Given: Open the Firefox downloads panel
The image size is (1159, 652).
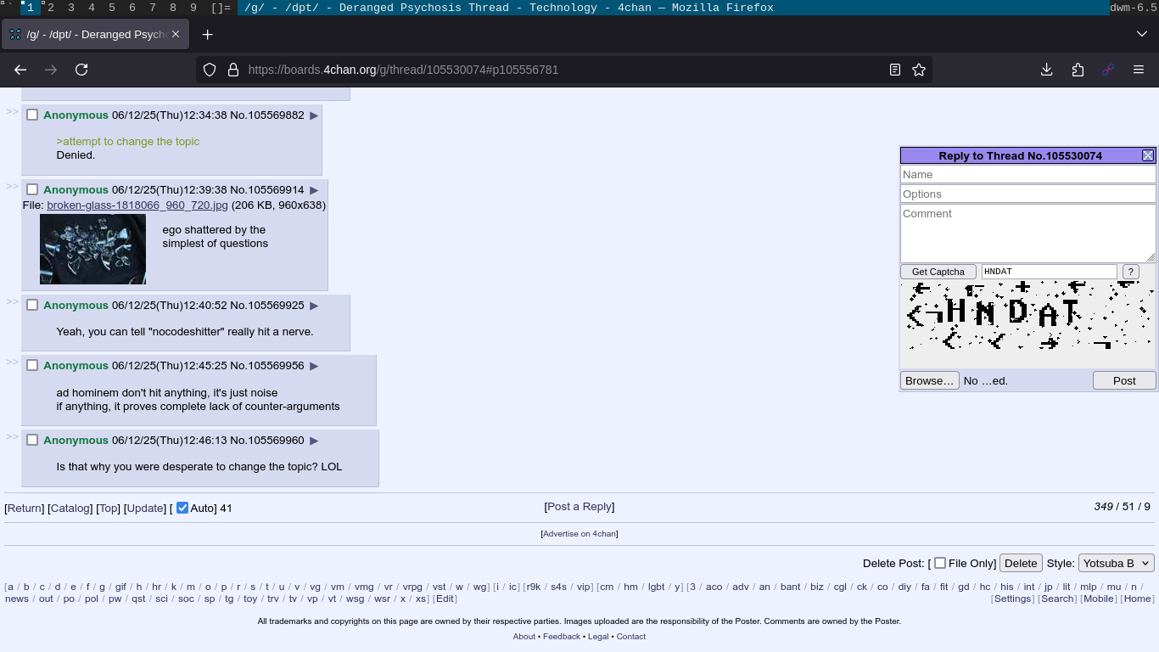Looking at the screenshot, I should pos(1046,70).
